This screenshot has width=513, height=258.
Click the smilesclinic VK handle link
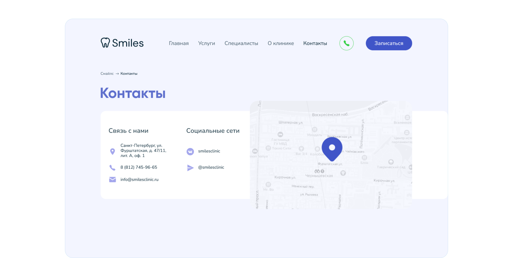pyautogui.click(x=209, y=151)
